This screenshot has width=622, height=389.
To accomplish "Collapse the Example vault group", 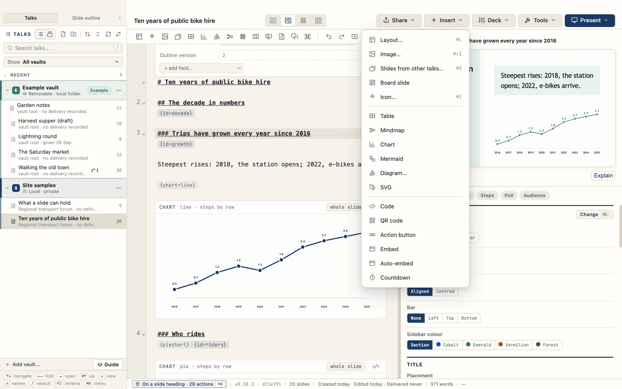I will (7, 90).
